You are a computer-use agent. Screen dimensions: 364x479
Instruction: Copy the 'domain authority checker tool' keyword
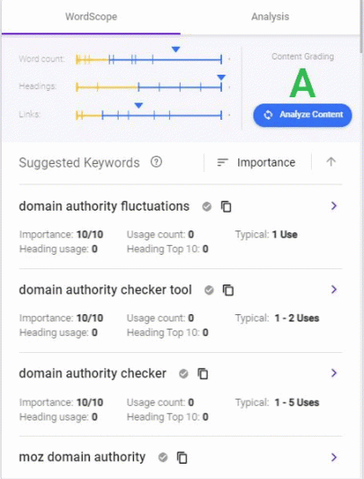(228, 290)
